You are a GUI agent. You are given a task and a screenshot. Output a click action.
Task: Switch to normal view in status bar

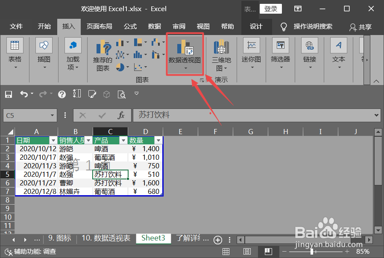226,252
